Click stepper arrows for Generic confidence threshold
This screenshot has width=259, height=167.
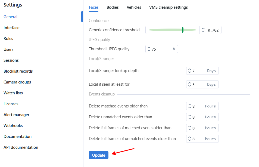[203, 30]
